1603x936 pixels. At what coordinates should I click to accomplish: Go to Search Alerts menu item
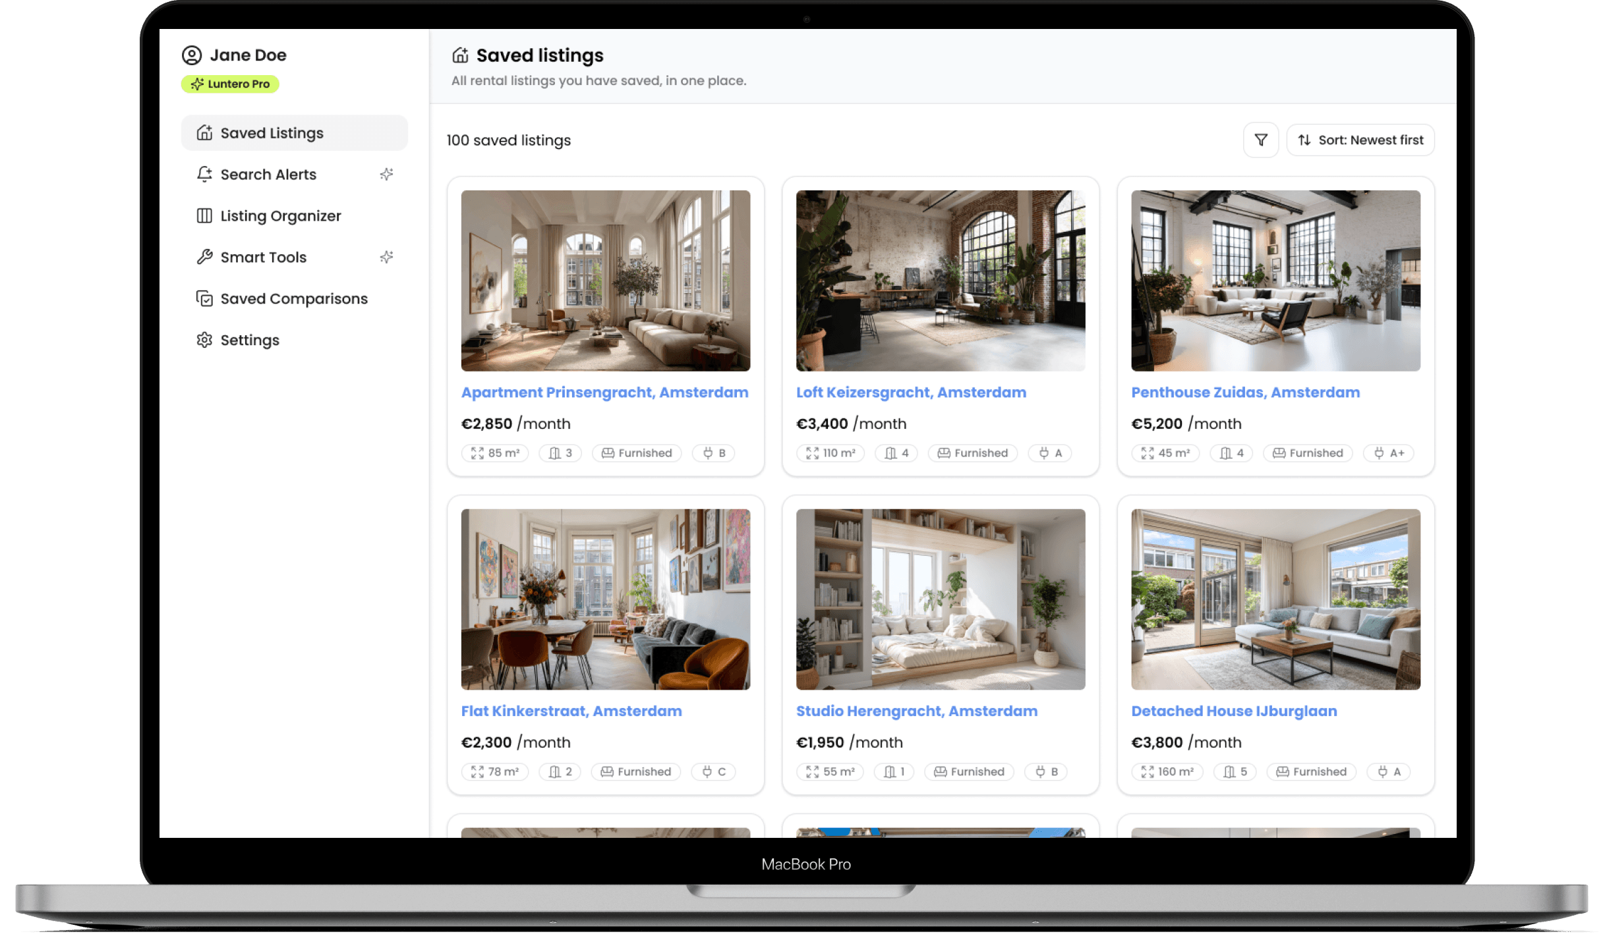(268, 175)
